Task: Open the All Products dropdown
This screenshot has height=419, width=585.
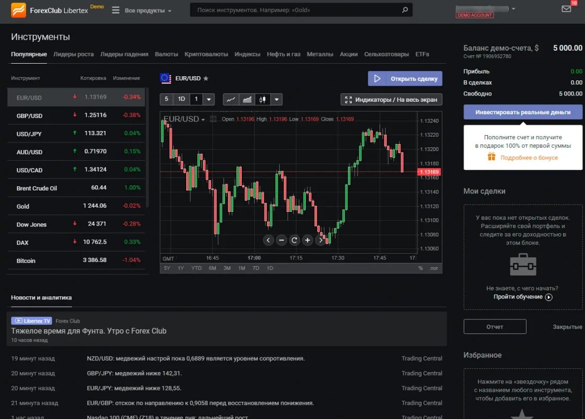Action: pos(148,10)
